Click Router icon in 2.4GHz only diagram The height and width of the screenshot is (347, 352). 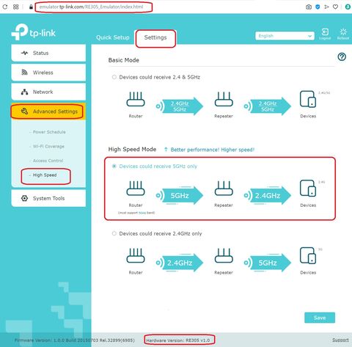[x=136, y=255]
